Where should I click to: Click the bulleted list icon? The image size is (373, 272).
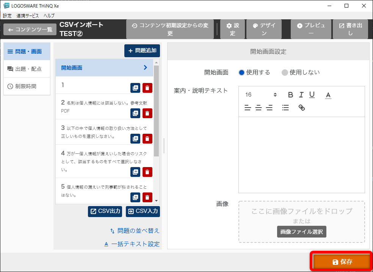(x=285, y=108)
